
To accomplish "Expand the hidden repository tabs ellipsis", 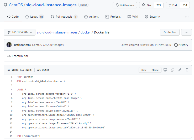I will (x=187, y=17).
